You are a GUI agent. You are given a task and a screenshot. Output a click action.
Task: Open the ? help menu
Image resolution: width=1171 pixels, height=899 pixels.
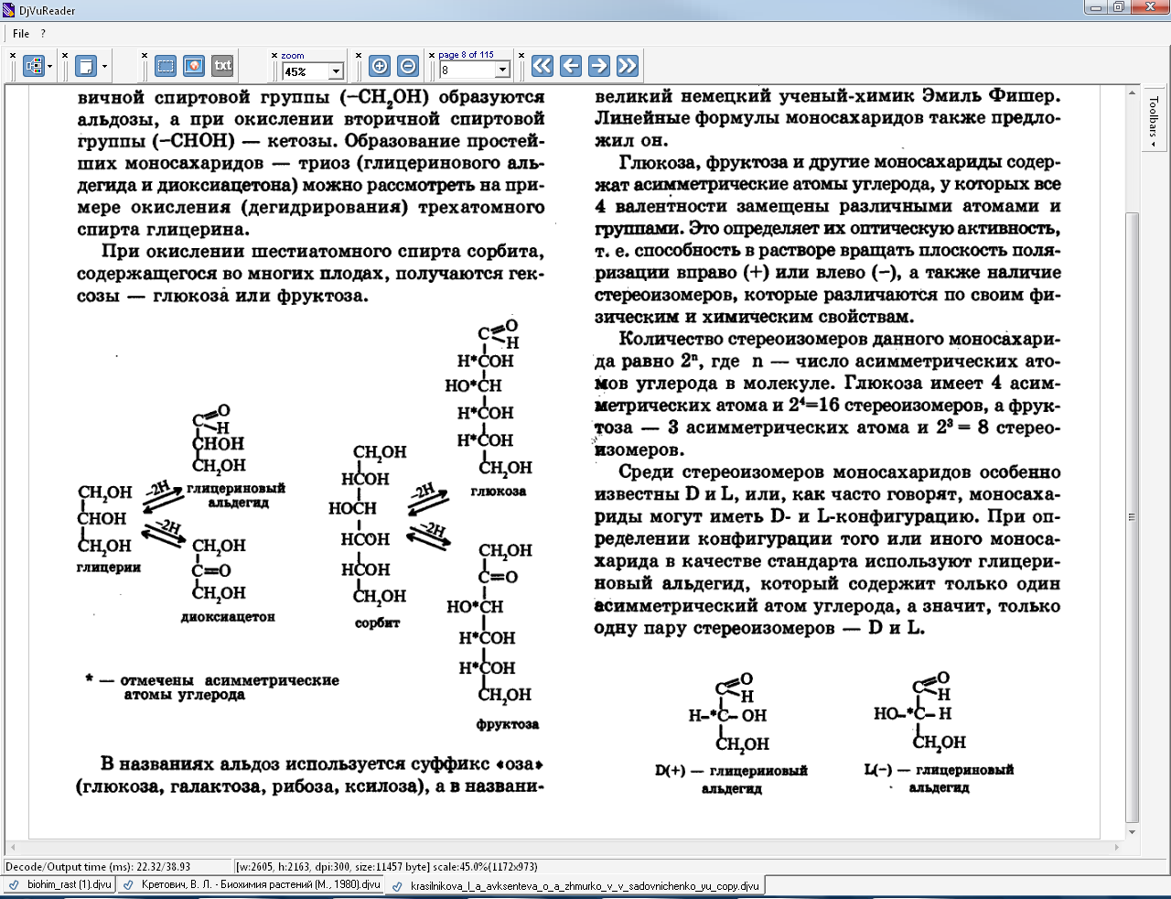[43, 34]
